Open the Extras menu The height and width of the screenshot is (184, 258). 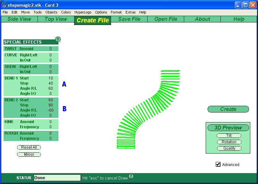point(130,12)
